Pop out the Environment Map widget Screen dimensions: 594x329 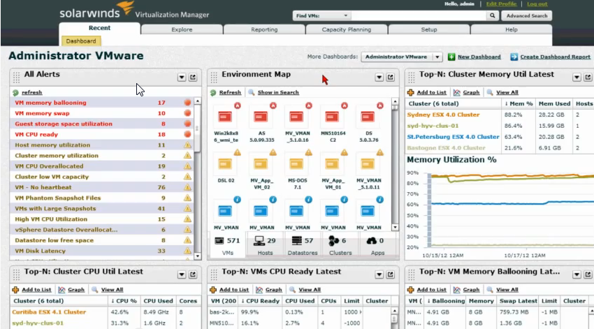coord(390,78)
